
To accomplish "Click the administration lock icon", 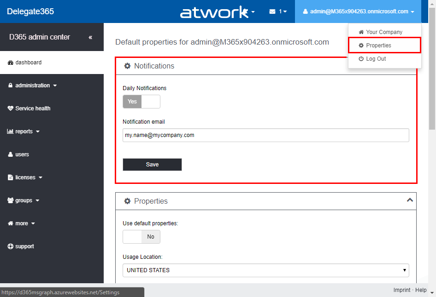I will click(x=10, y=85).
